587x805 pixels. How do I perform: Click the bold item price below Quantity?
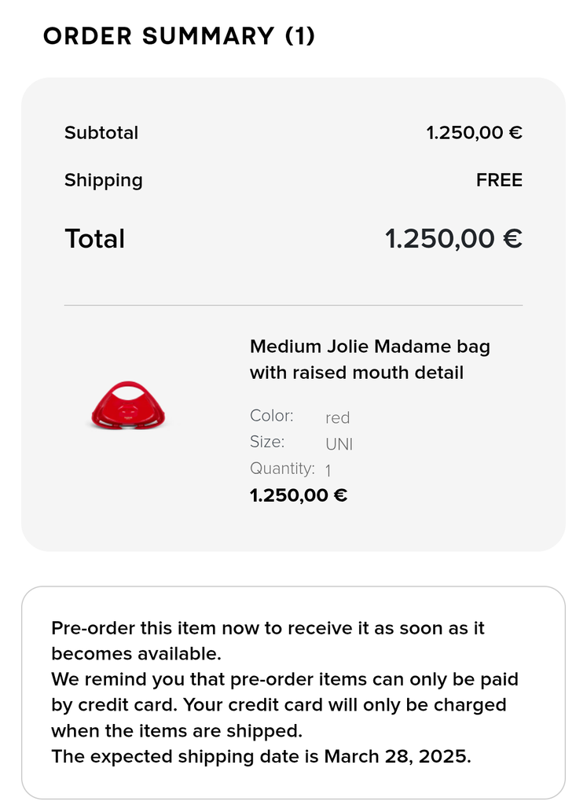[x=299, y=495]
